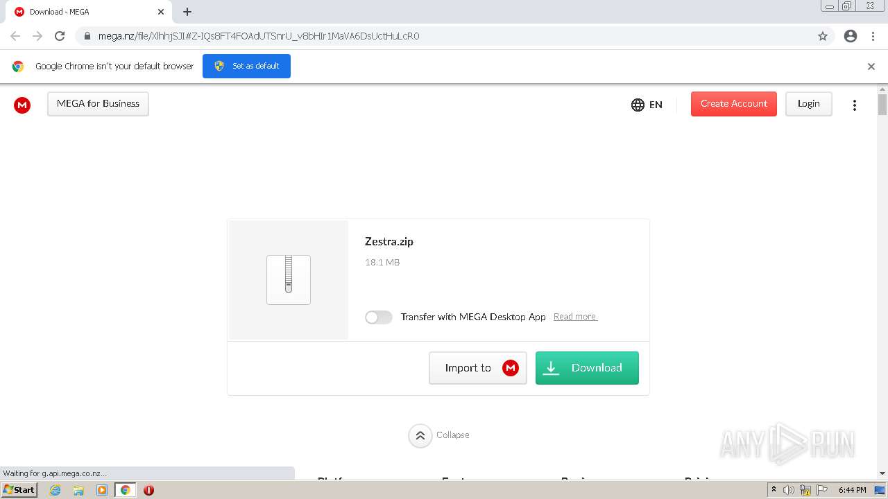
Task: Click the Zestra.zip file name
Action: (x=389, y=242)
